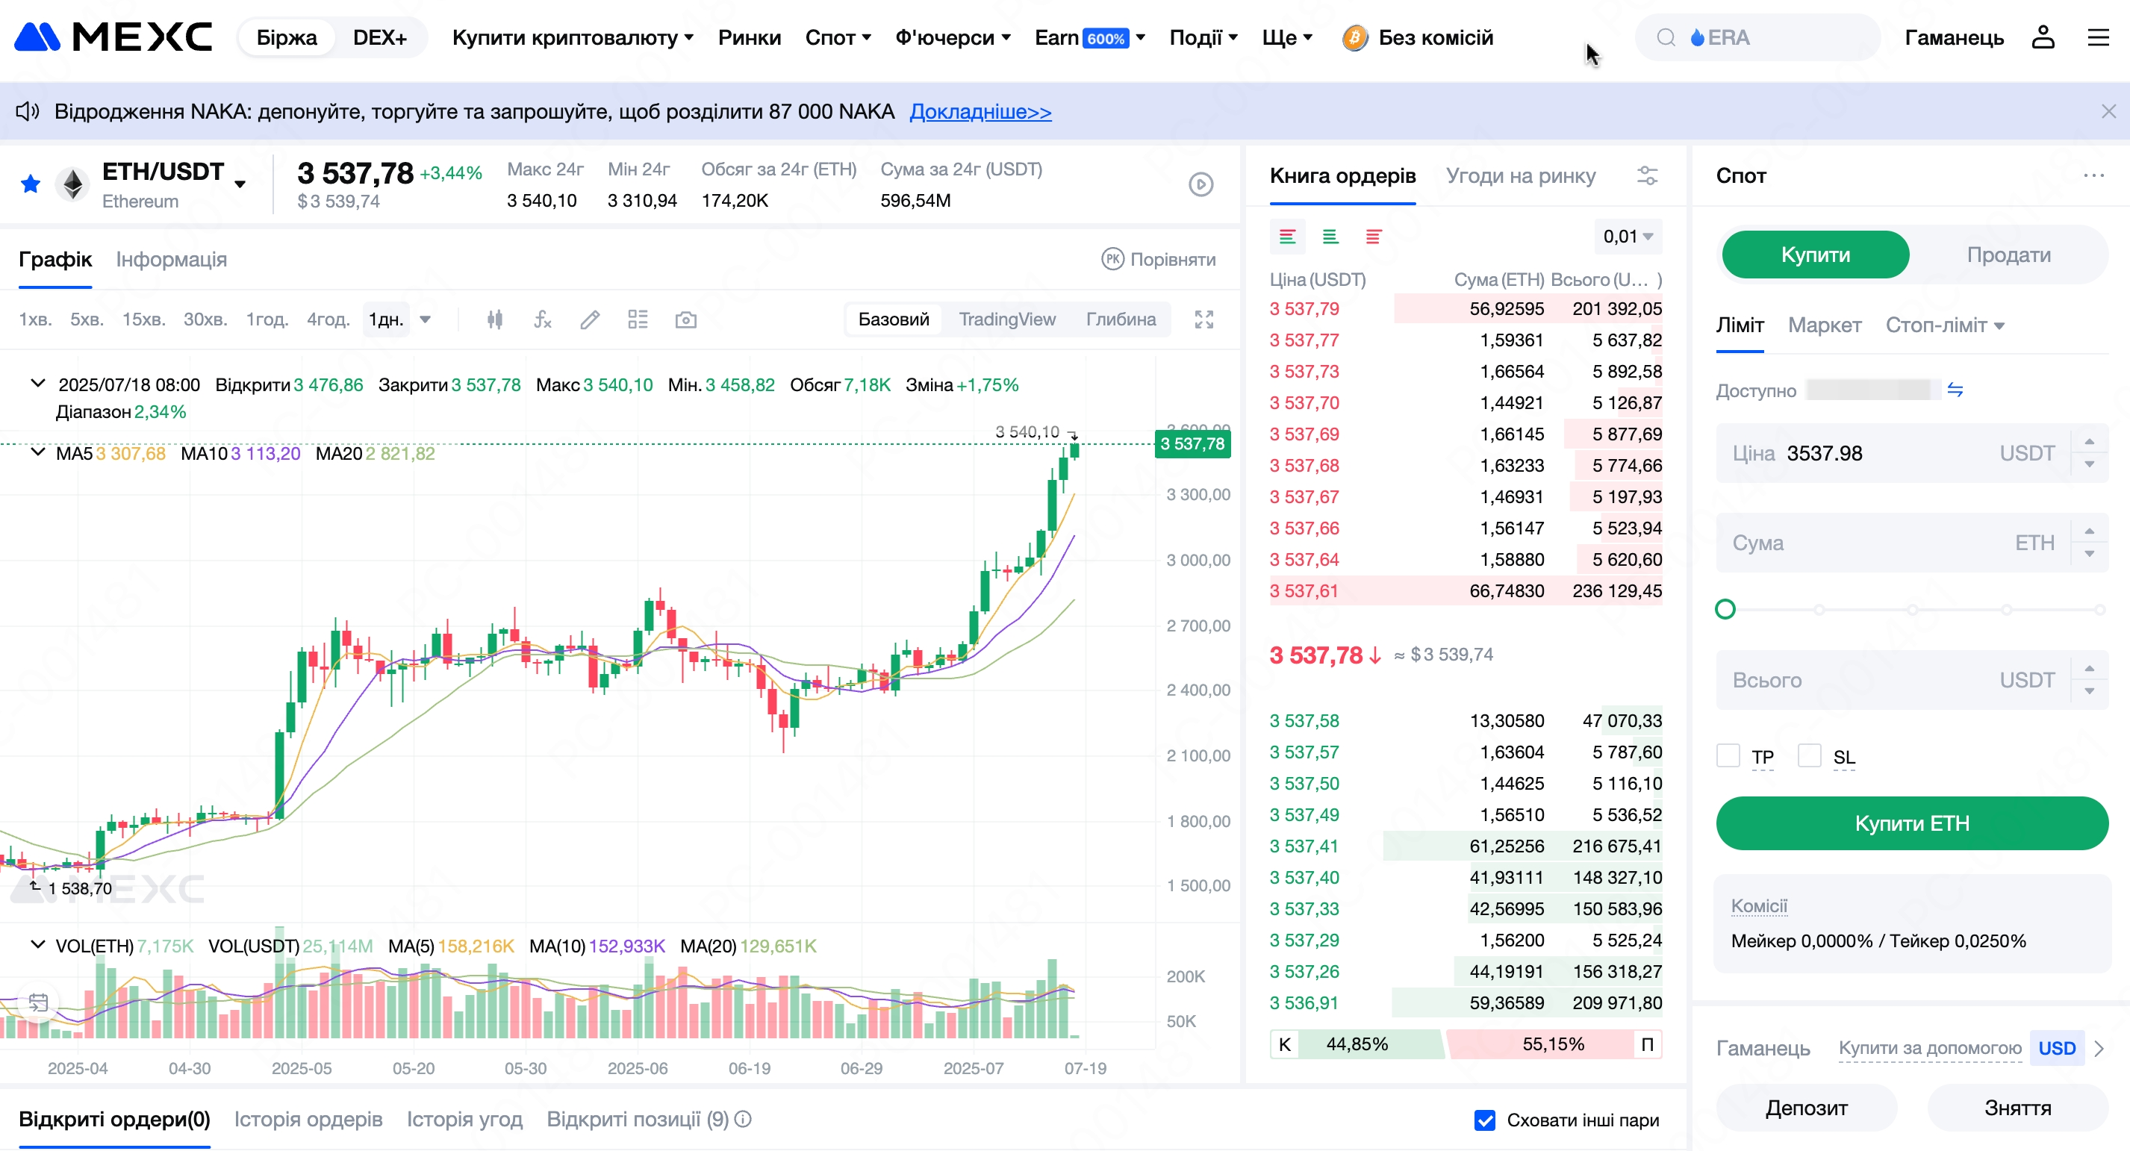Open the 0,01 price precision dropdown
Viewport: 2130px width, 1151px height.
(x=1628, y=237)
